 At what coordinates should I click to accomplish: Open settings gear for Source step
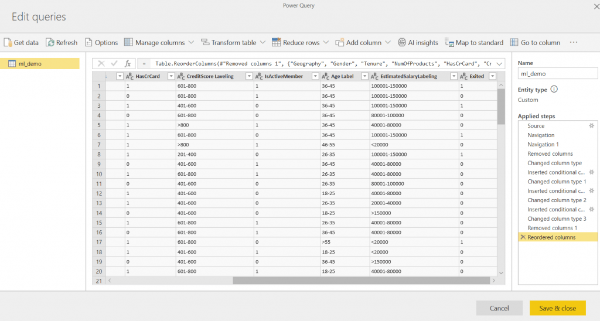pos(592,126)
